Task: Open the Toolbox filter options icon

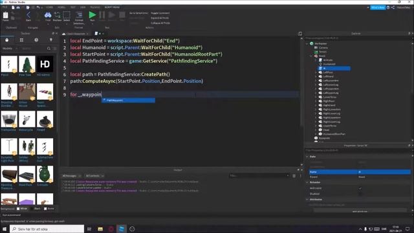Action: pos(54,49)
